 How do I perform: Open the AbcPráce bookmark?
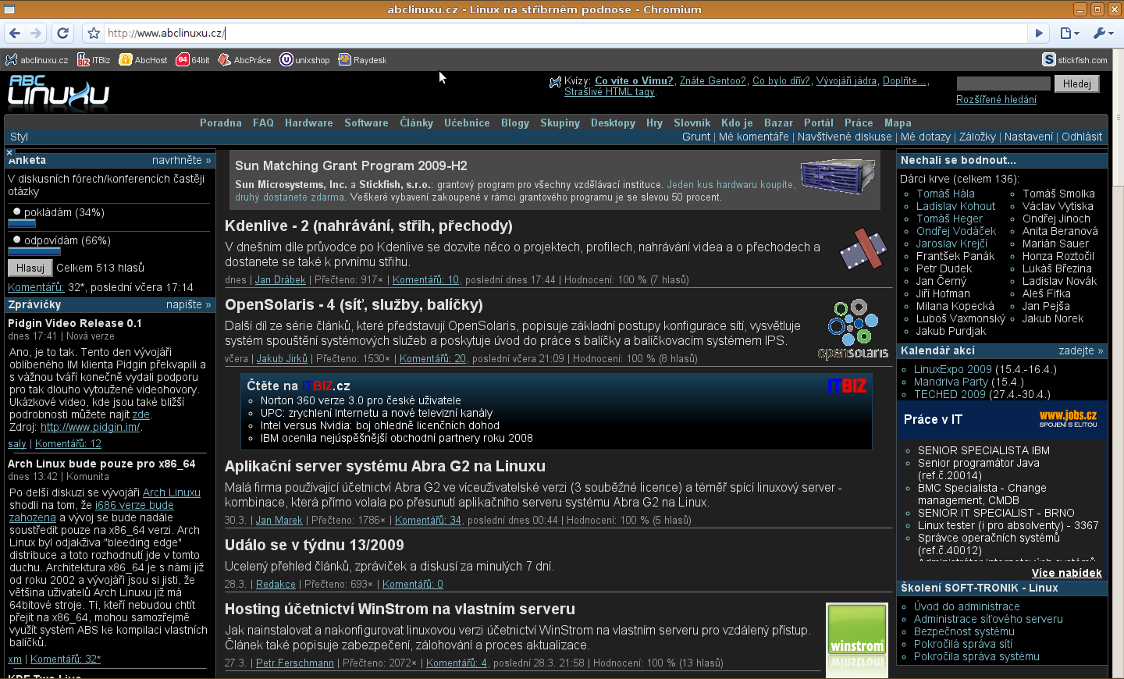[x=245, y=59]
